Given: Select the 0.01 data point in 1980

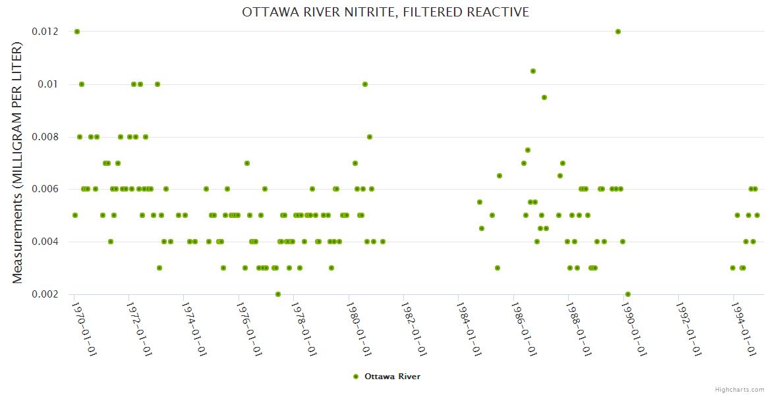Looking at the screenshot, I should [x=365, y=84].
